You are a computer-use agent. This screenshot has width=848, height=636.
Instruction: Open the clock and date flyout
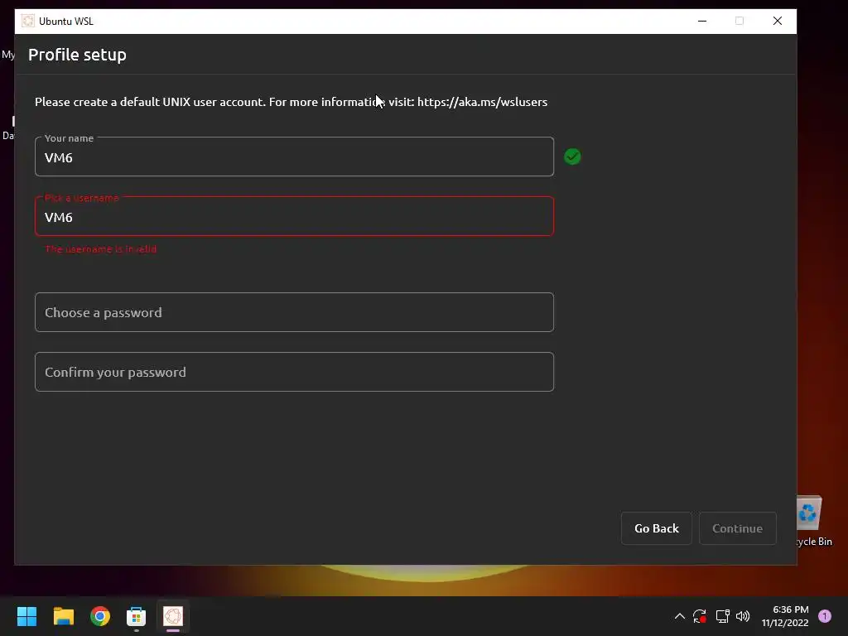click(785, 616)
